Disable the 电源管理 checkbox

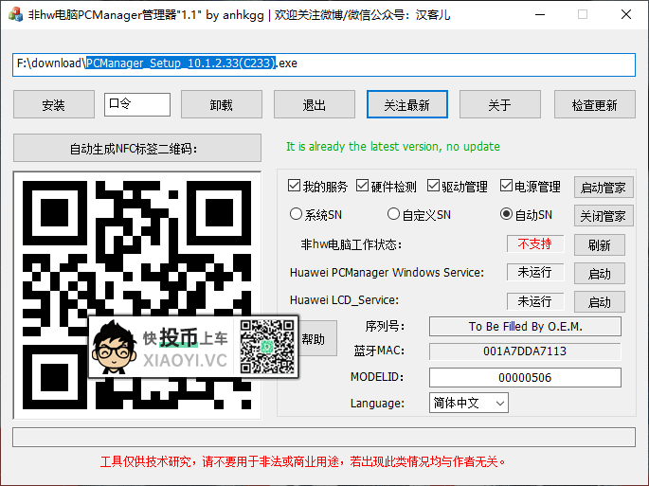[x=507, y=186]
